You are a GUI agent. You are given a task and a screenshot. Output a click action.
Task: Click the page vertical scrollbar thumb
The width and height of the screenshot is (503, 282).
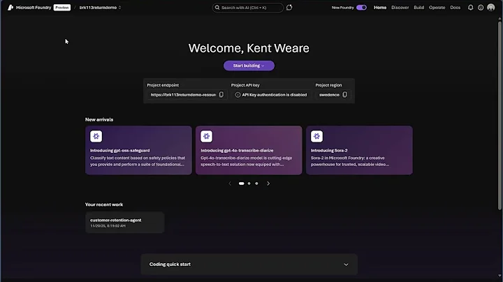500,115
